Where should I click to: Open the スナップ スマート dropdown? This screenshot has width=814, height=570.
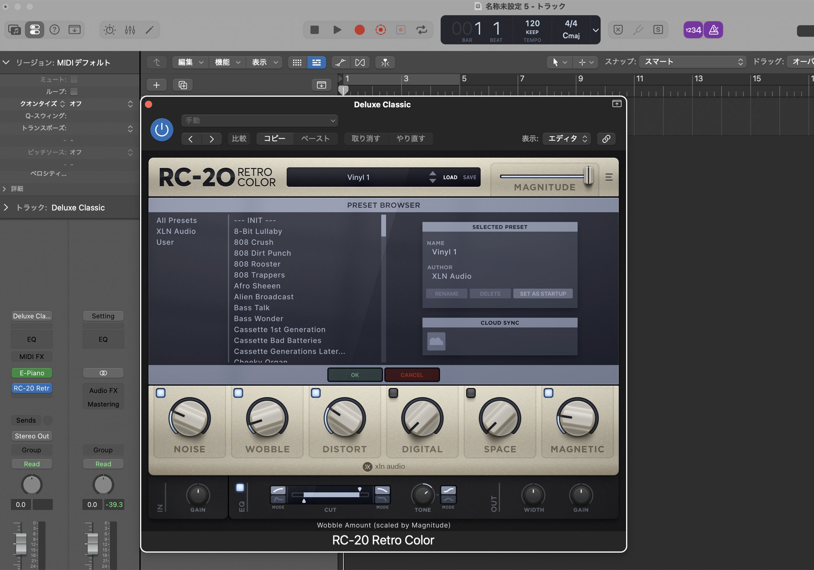pos(692,62)
